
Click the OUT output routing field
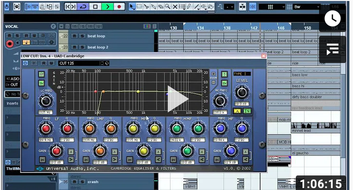coord(13,85)
